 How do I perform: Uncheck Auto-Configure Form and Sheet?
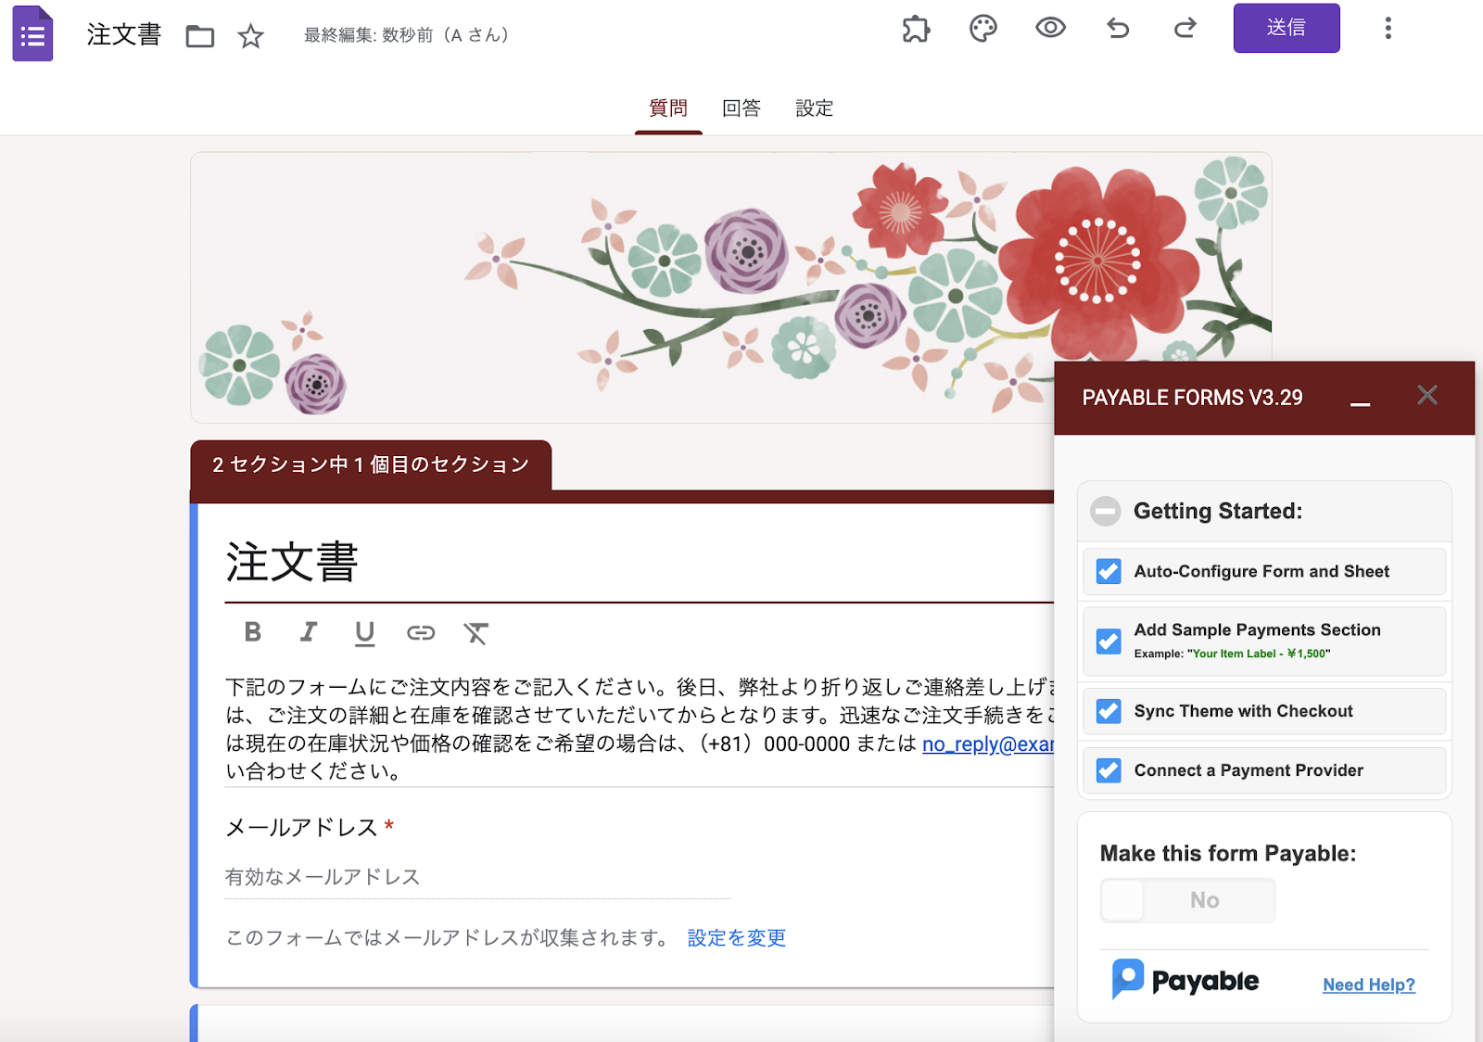tap(1109, 571)
